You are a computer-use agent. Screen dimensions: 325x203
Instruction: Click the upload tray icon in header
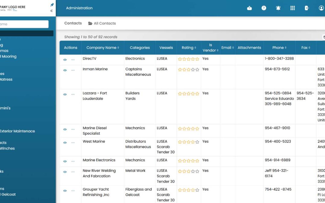[x=249, y=8]
